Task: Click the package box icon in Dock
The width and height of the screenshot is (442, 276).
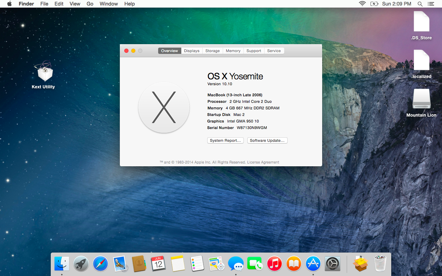Action: click(361, 264)
